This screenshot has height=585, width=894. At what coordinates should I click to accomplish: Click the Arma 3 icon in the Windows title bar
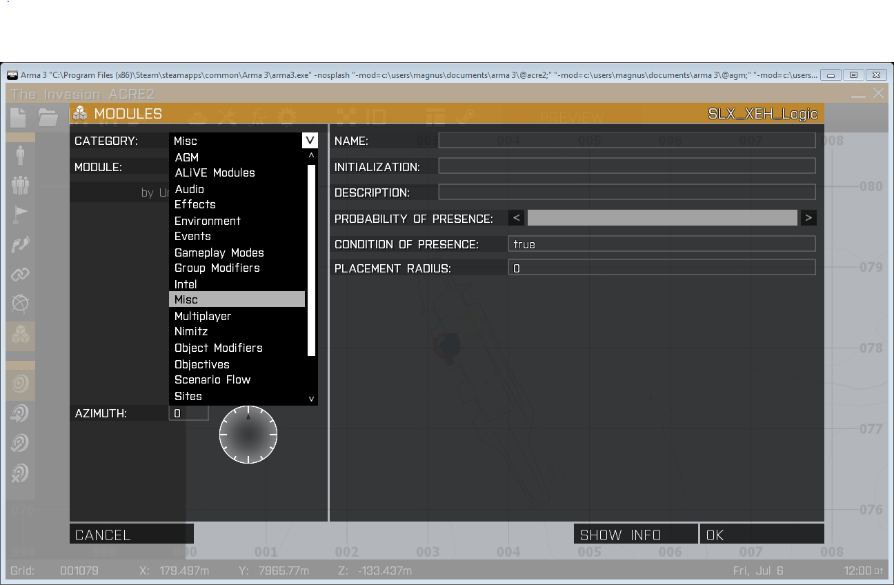(12, 75)
